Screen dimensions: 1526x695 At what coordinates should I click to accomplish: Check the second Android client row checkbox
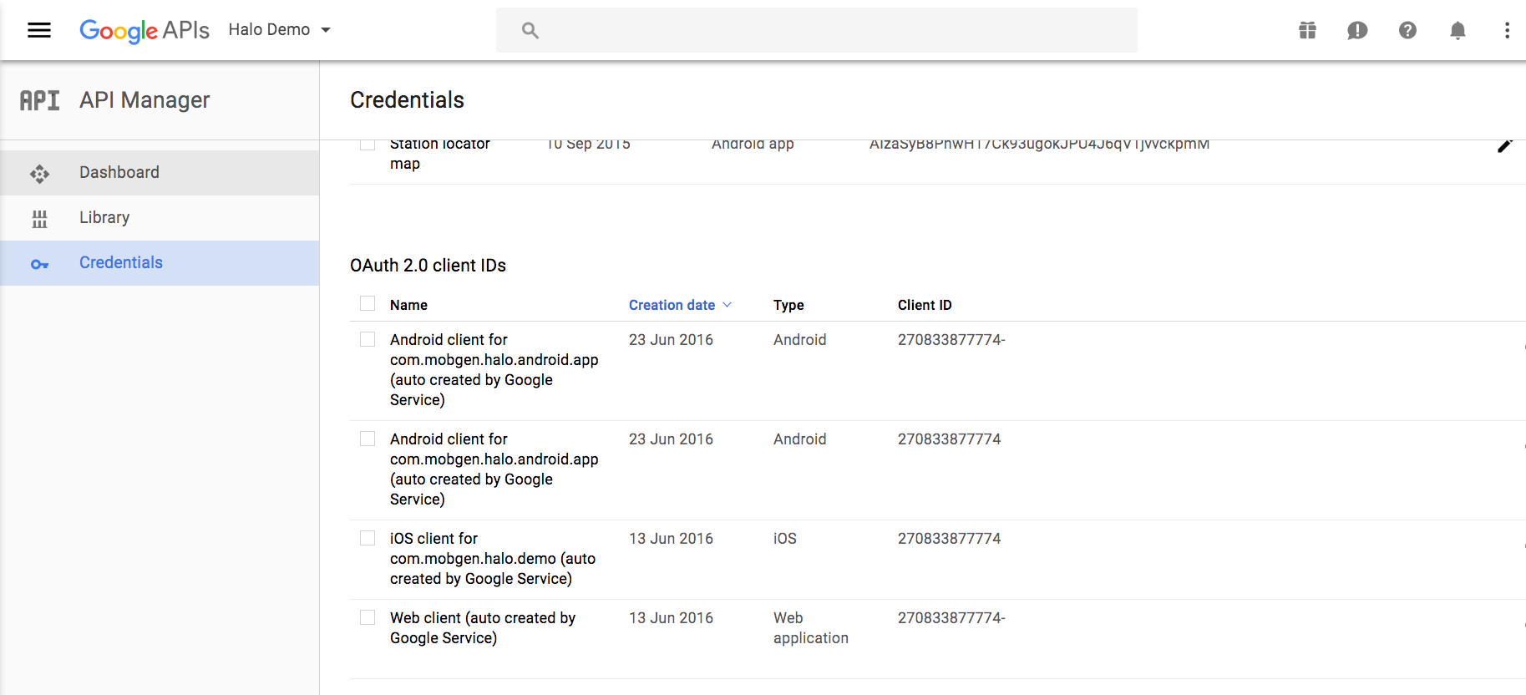pos(368,439)
